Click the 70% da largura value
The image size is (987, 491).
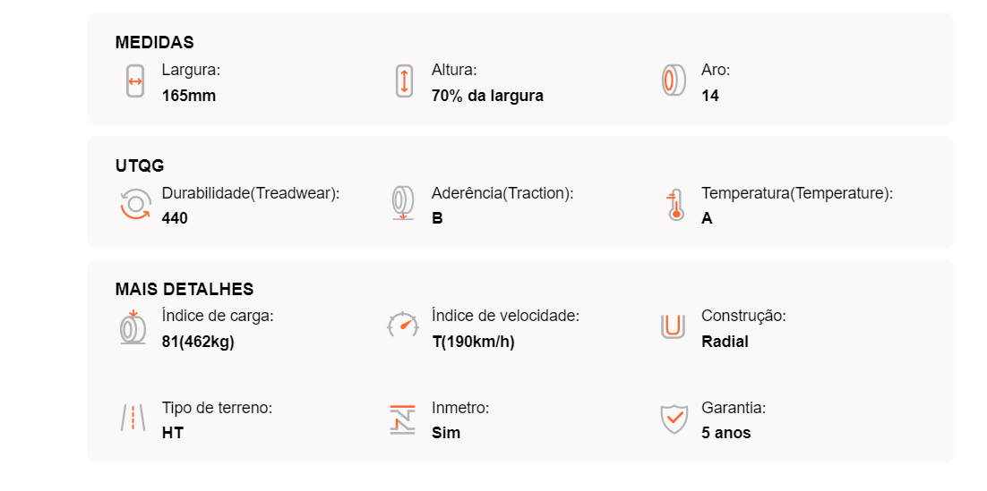click(x=487, y=96)
